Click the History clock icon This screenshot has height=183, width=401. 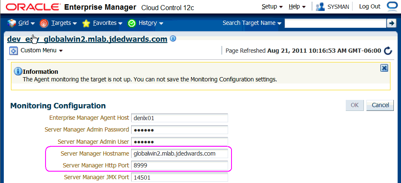[132, 23]
